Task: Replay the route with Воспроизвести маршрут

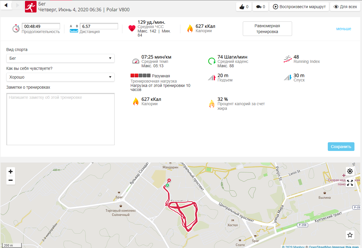Action: click(x=299, y=7)
